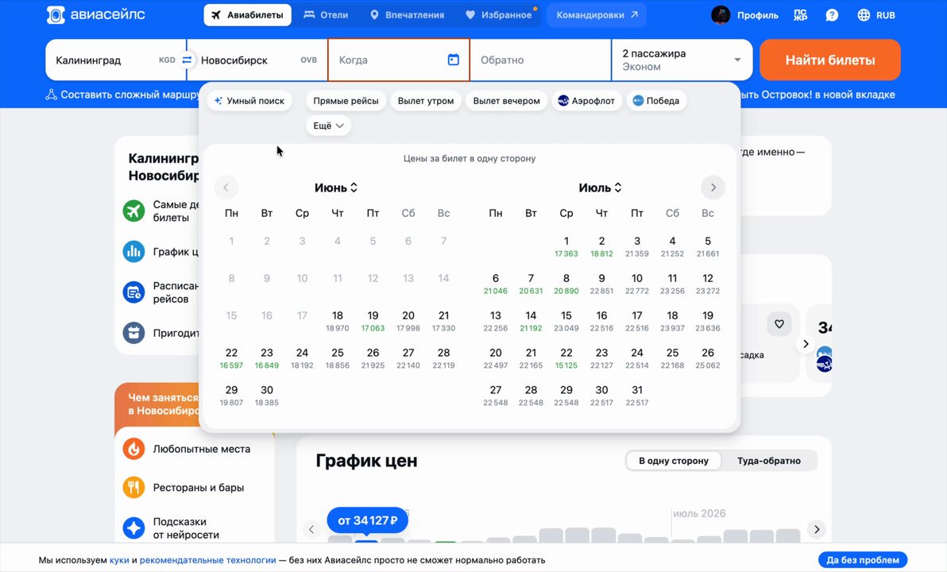Click the calendar icon in Когда field

click(454, 60)
